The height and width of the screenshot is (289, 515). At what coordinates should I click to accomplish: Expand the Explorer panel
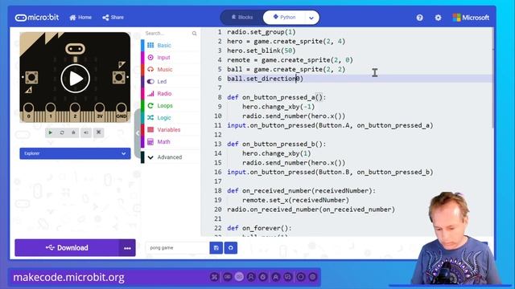click(x=75, y=153)
